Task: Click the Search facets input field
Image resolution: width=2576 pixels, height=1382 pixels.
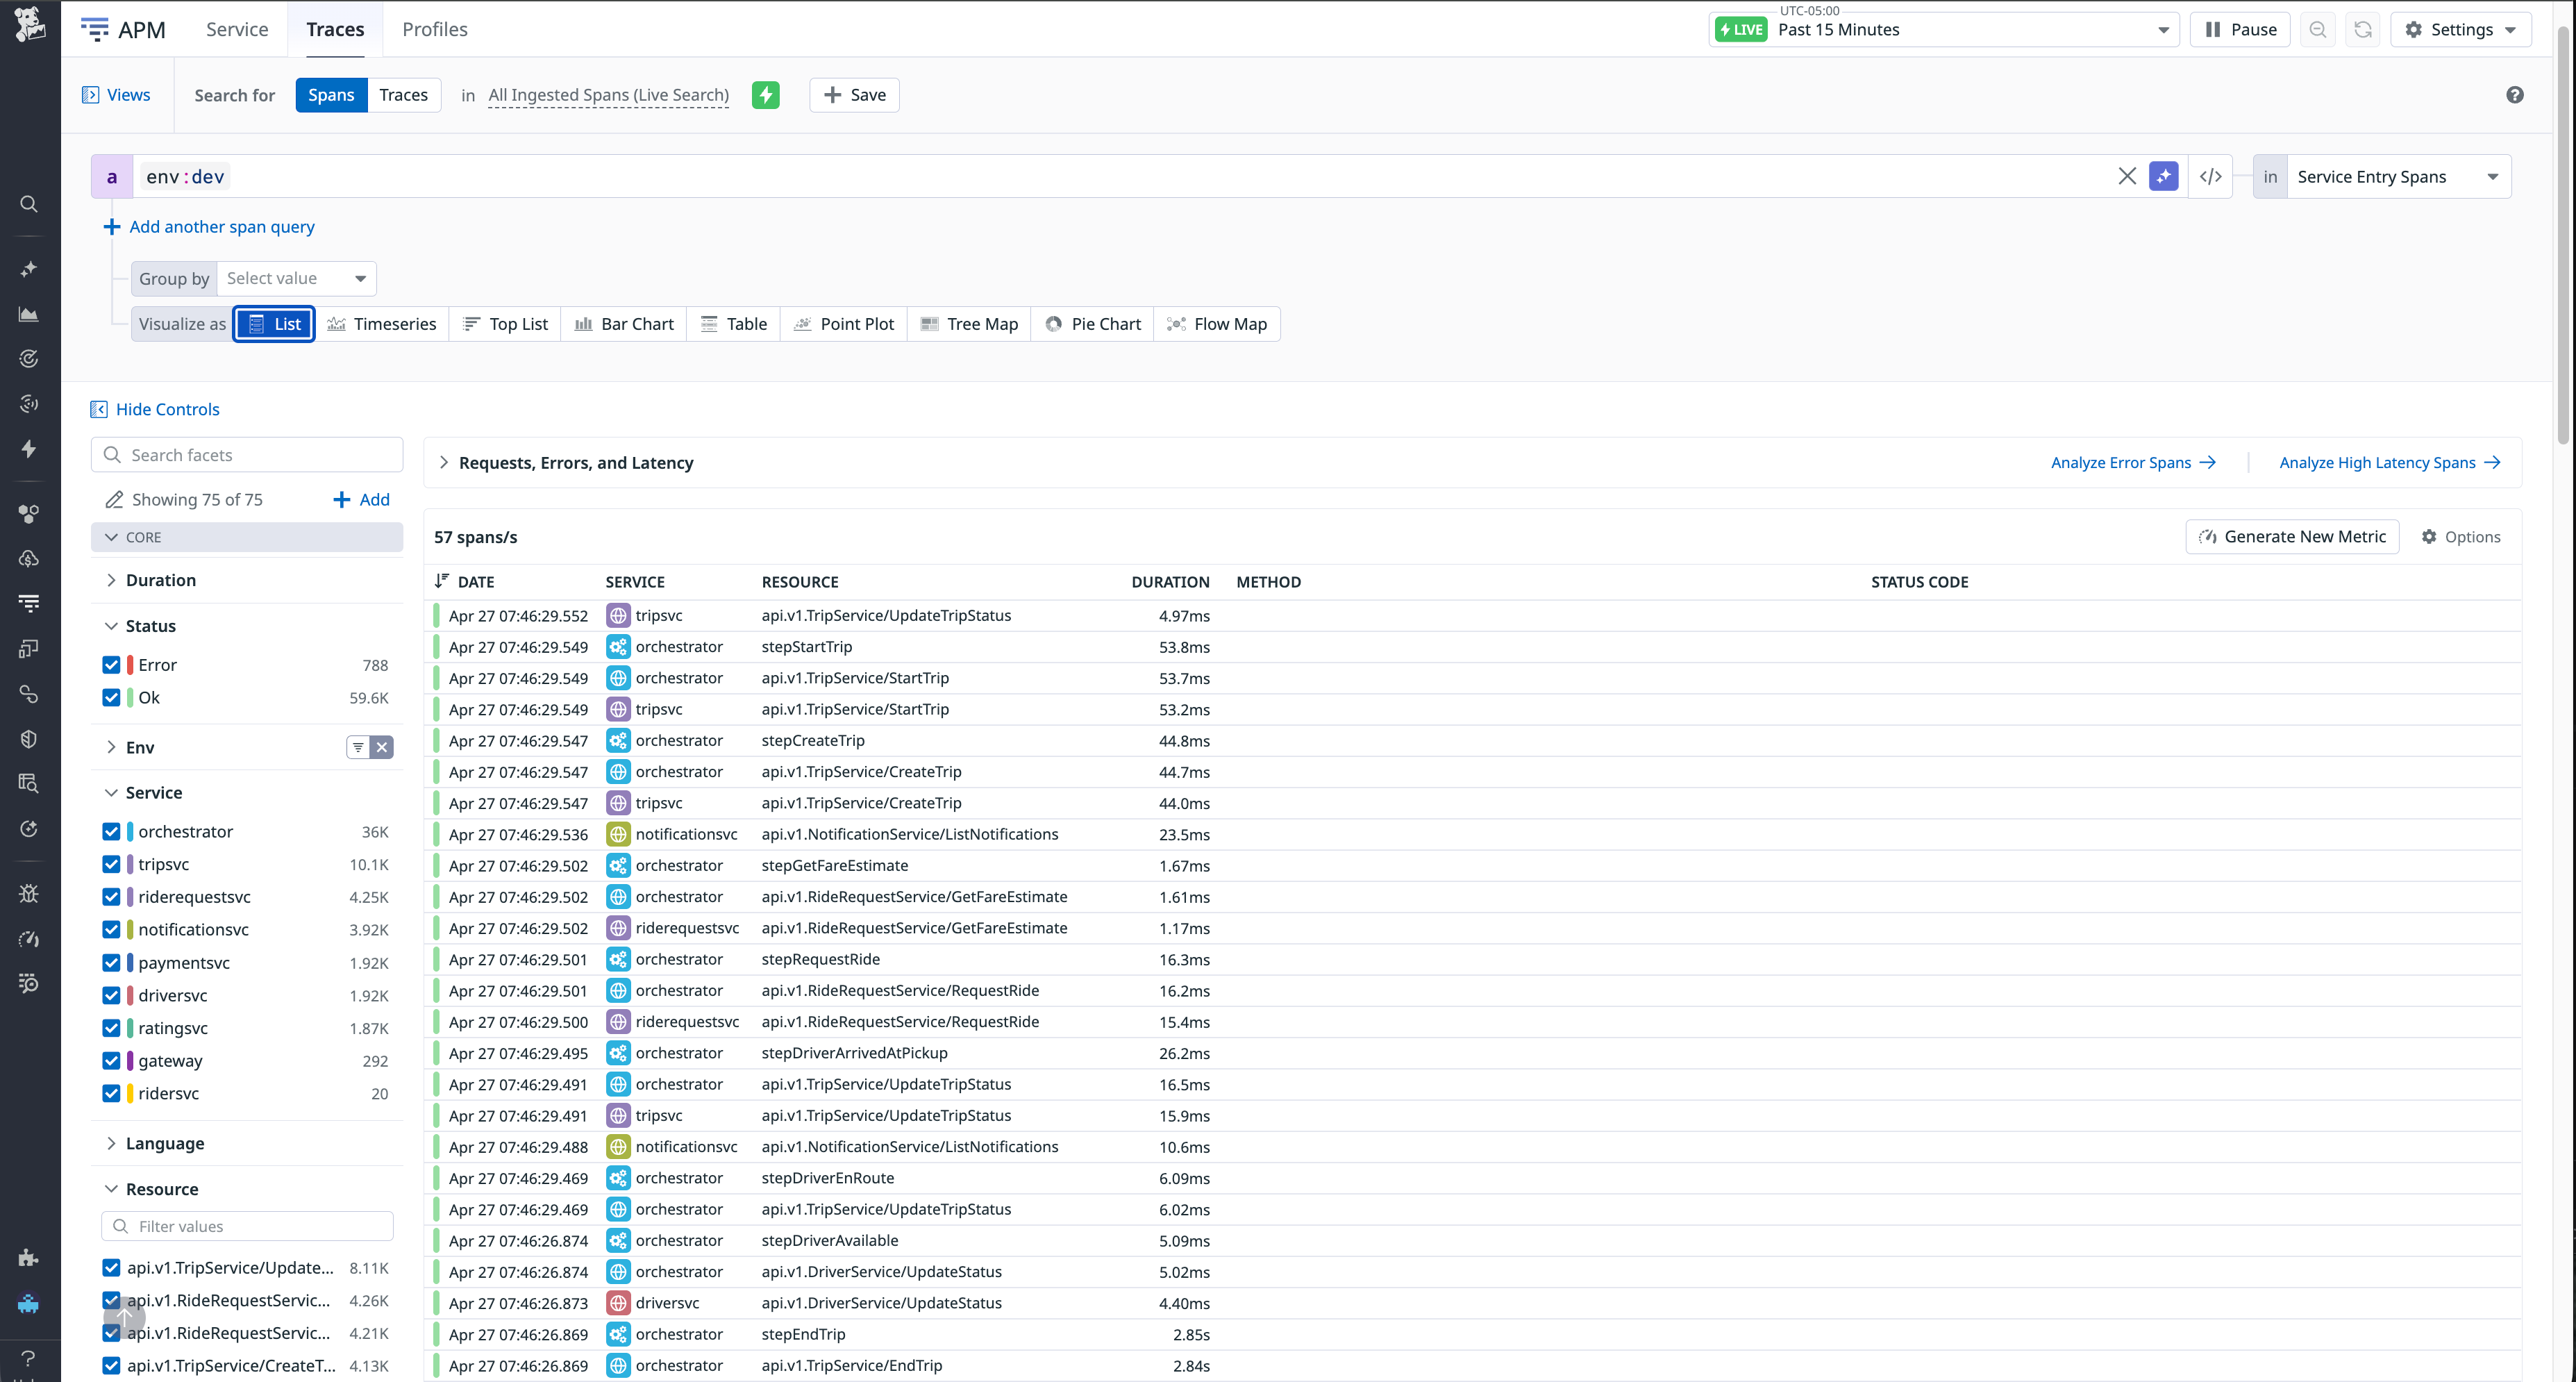Action: [247, 455]
